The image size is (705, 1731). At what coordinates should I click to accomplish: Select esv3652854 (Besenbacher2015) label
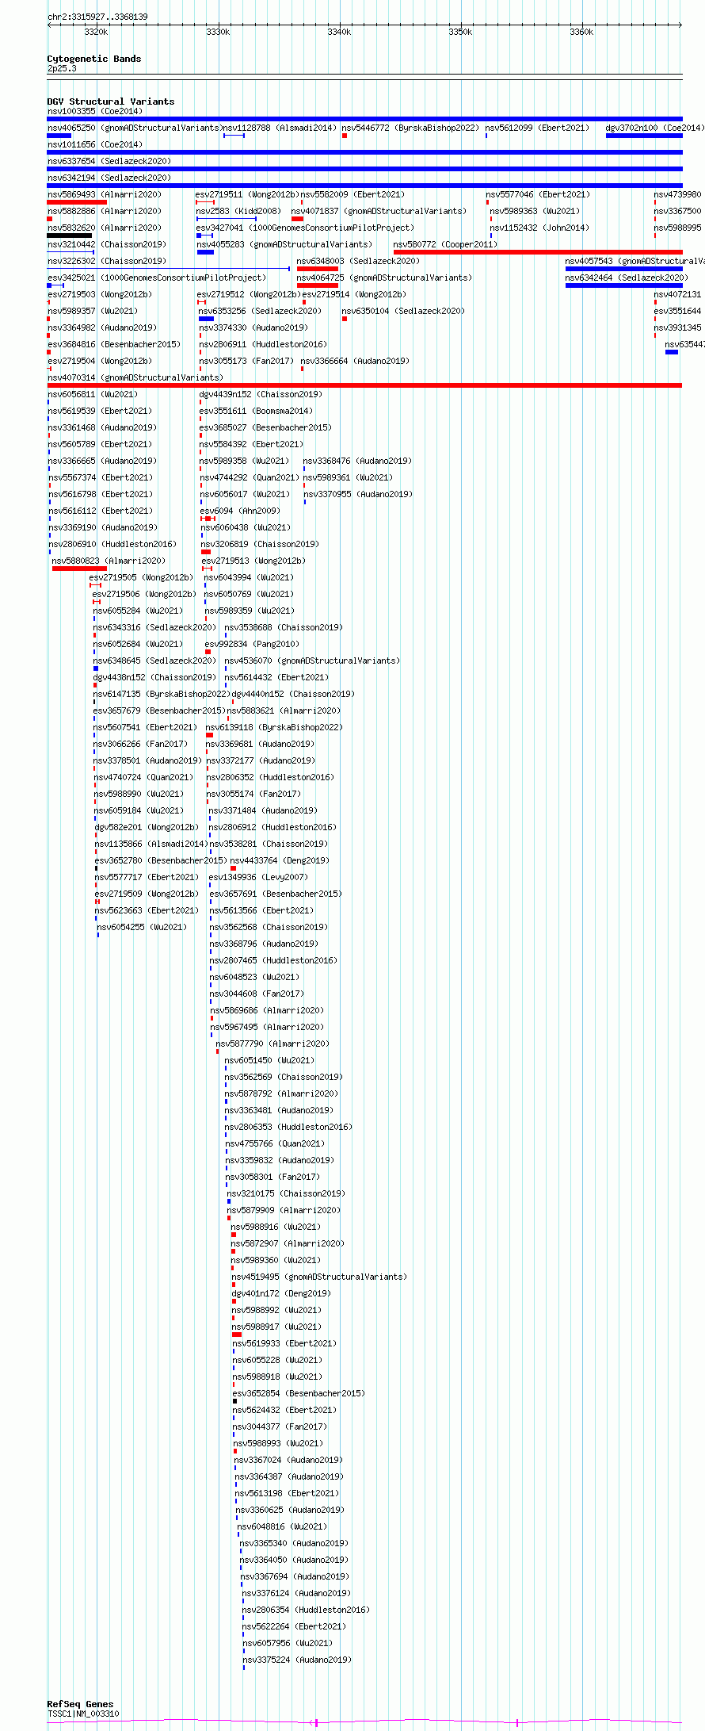coord(299,1393)
